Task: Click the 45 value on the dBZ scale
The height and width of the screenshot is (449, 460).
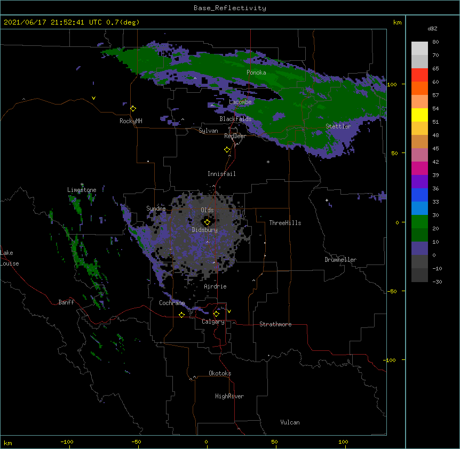Action: click(435, 149)
